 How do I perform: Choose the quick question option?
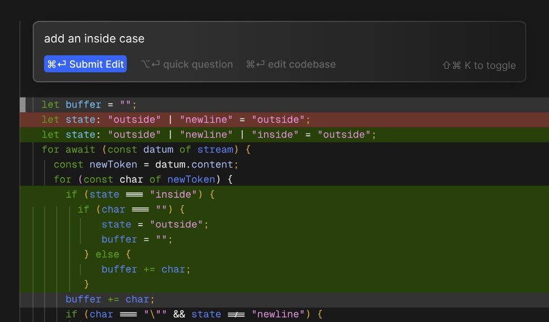point(187,64)
